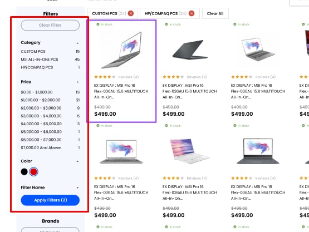
Task: Open the first open silver laptop product image
Action: [121, 50]
